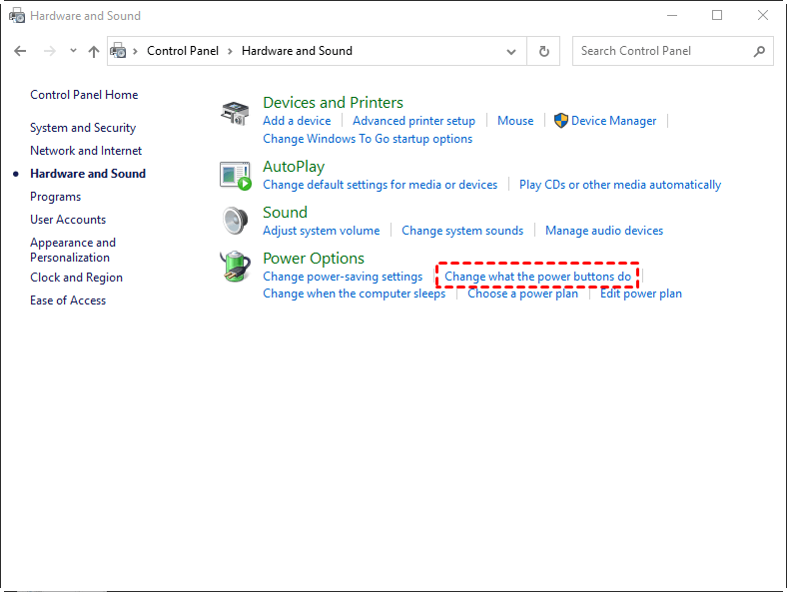Viewport: 787px width, 592px height.
Task: Open Appearance and Personalization category
Action: coord(73,250)
